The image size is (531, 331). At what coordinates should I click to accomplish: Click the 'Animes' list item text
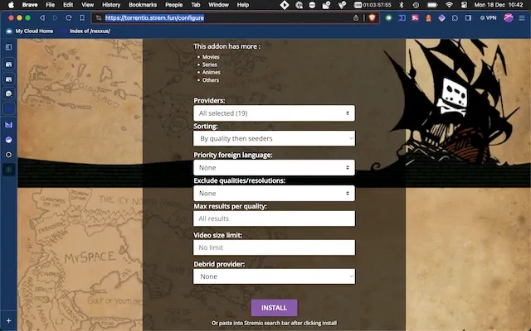(x=211, y=72)
